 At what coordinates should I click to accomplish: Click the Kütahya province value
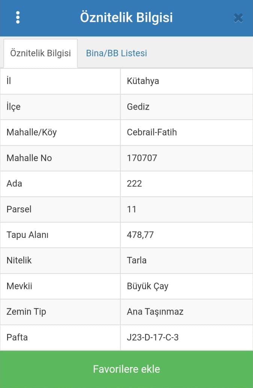(143, 81)
